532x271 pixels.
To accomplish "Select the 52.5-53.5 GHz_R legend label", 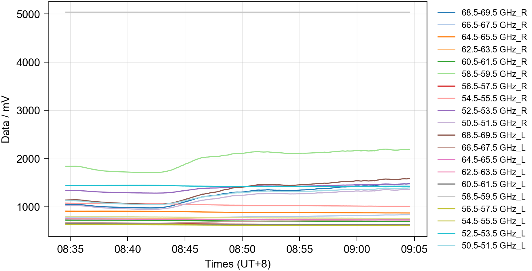I will (x=494, y=111).
